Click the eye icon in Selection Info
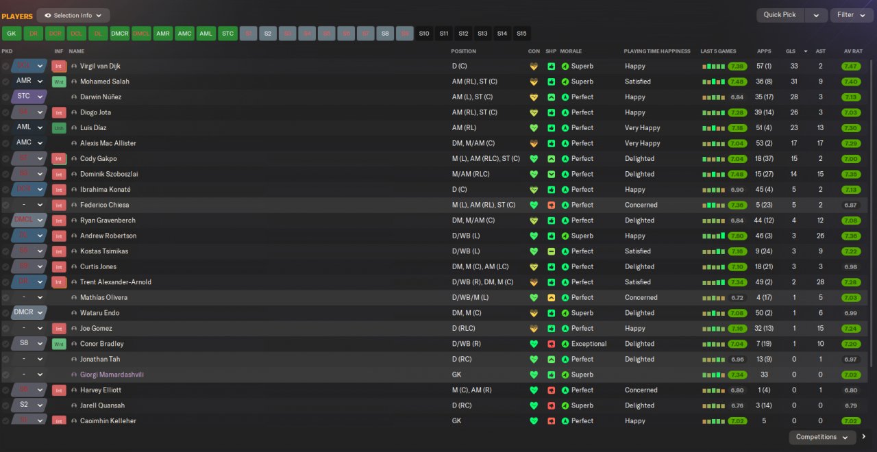This screenshot has width=877, height=452. click(x=48, y=15)
